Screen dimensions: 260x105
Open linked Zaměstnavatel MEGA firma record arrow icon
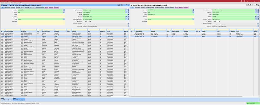pyautogui.click(x=128, y=10)
